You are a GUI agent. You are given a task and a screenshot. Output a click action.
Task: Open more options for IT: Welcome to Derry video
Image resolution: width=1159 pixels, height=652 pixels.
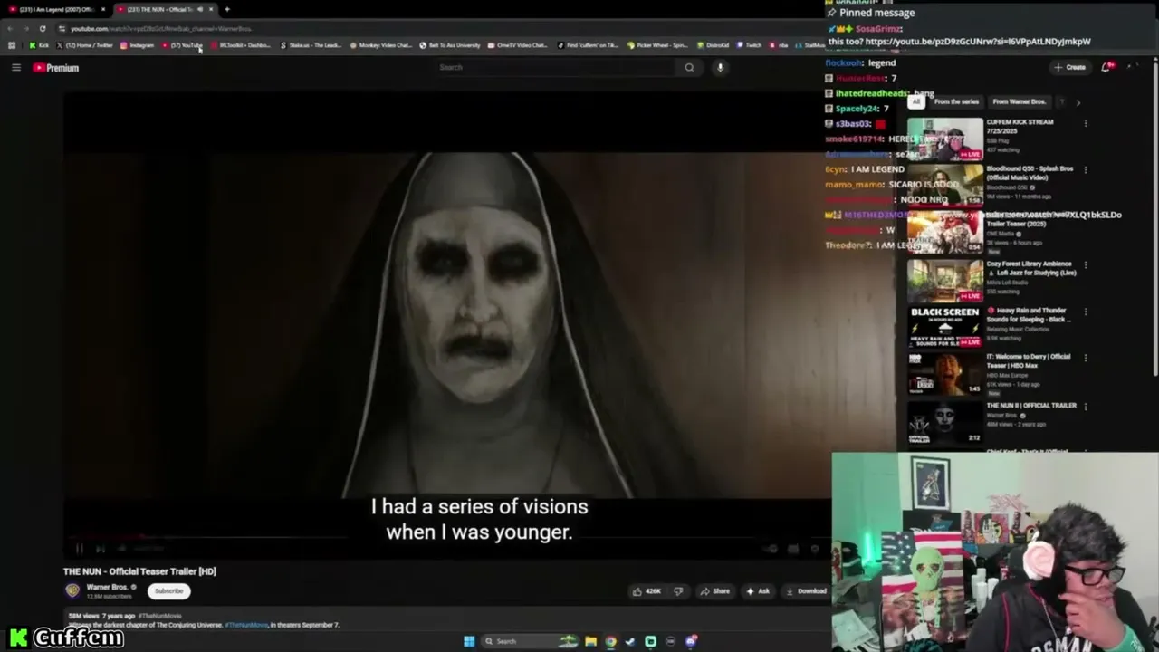[1085, 358]
